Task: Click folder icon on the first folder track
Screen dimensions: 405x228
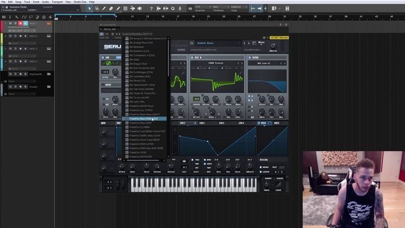Action: click(x=49, y=74)
